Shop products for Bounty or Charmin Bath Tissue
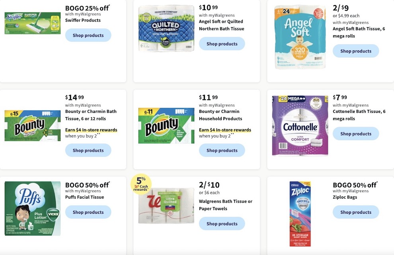 pos(88,150)
